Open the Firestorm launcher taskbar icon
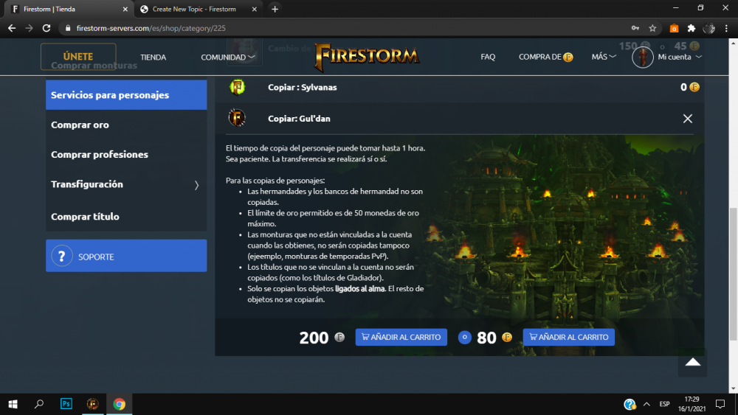The image size is (738, 415). tap(93, 404)
